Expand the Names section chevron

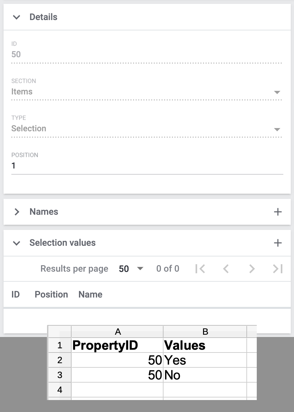[17, 212]
